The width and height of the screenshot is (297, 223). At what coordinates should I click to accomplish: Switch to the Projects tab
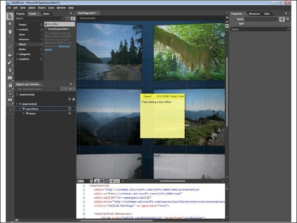point(20,13)
